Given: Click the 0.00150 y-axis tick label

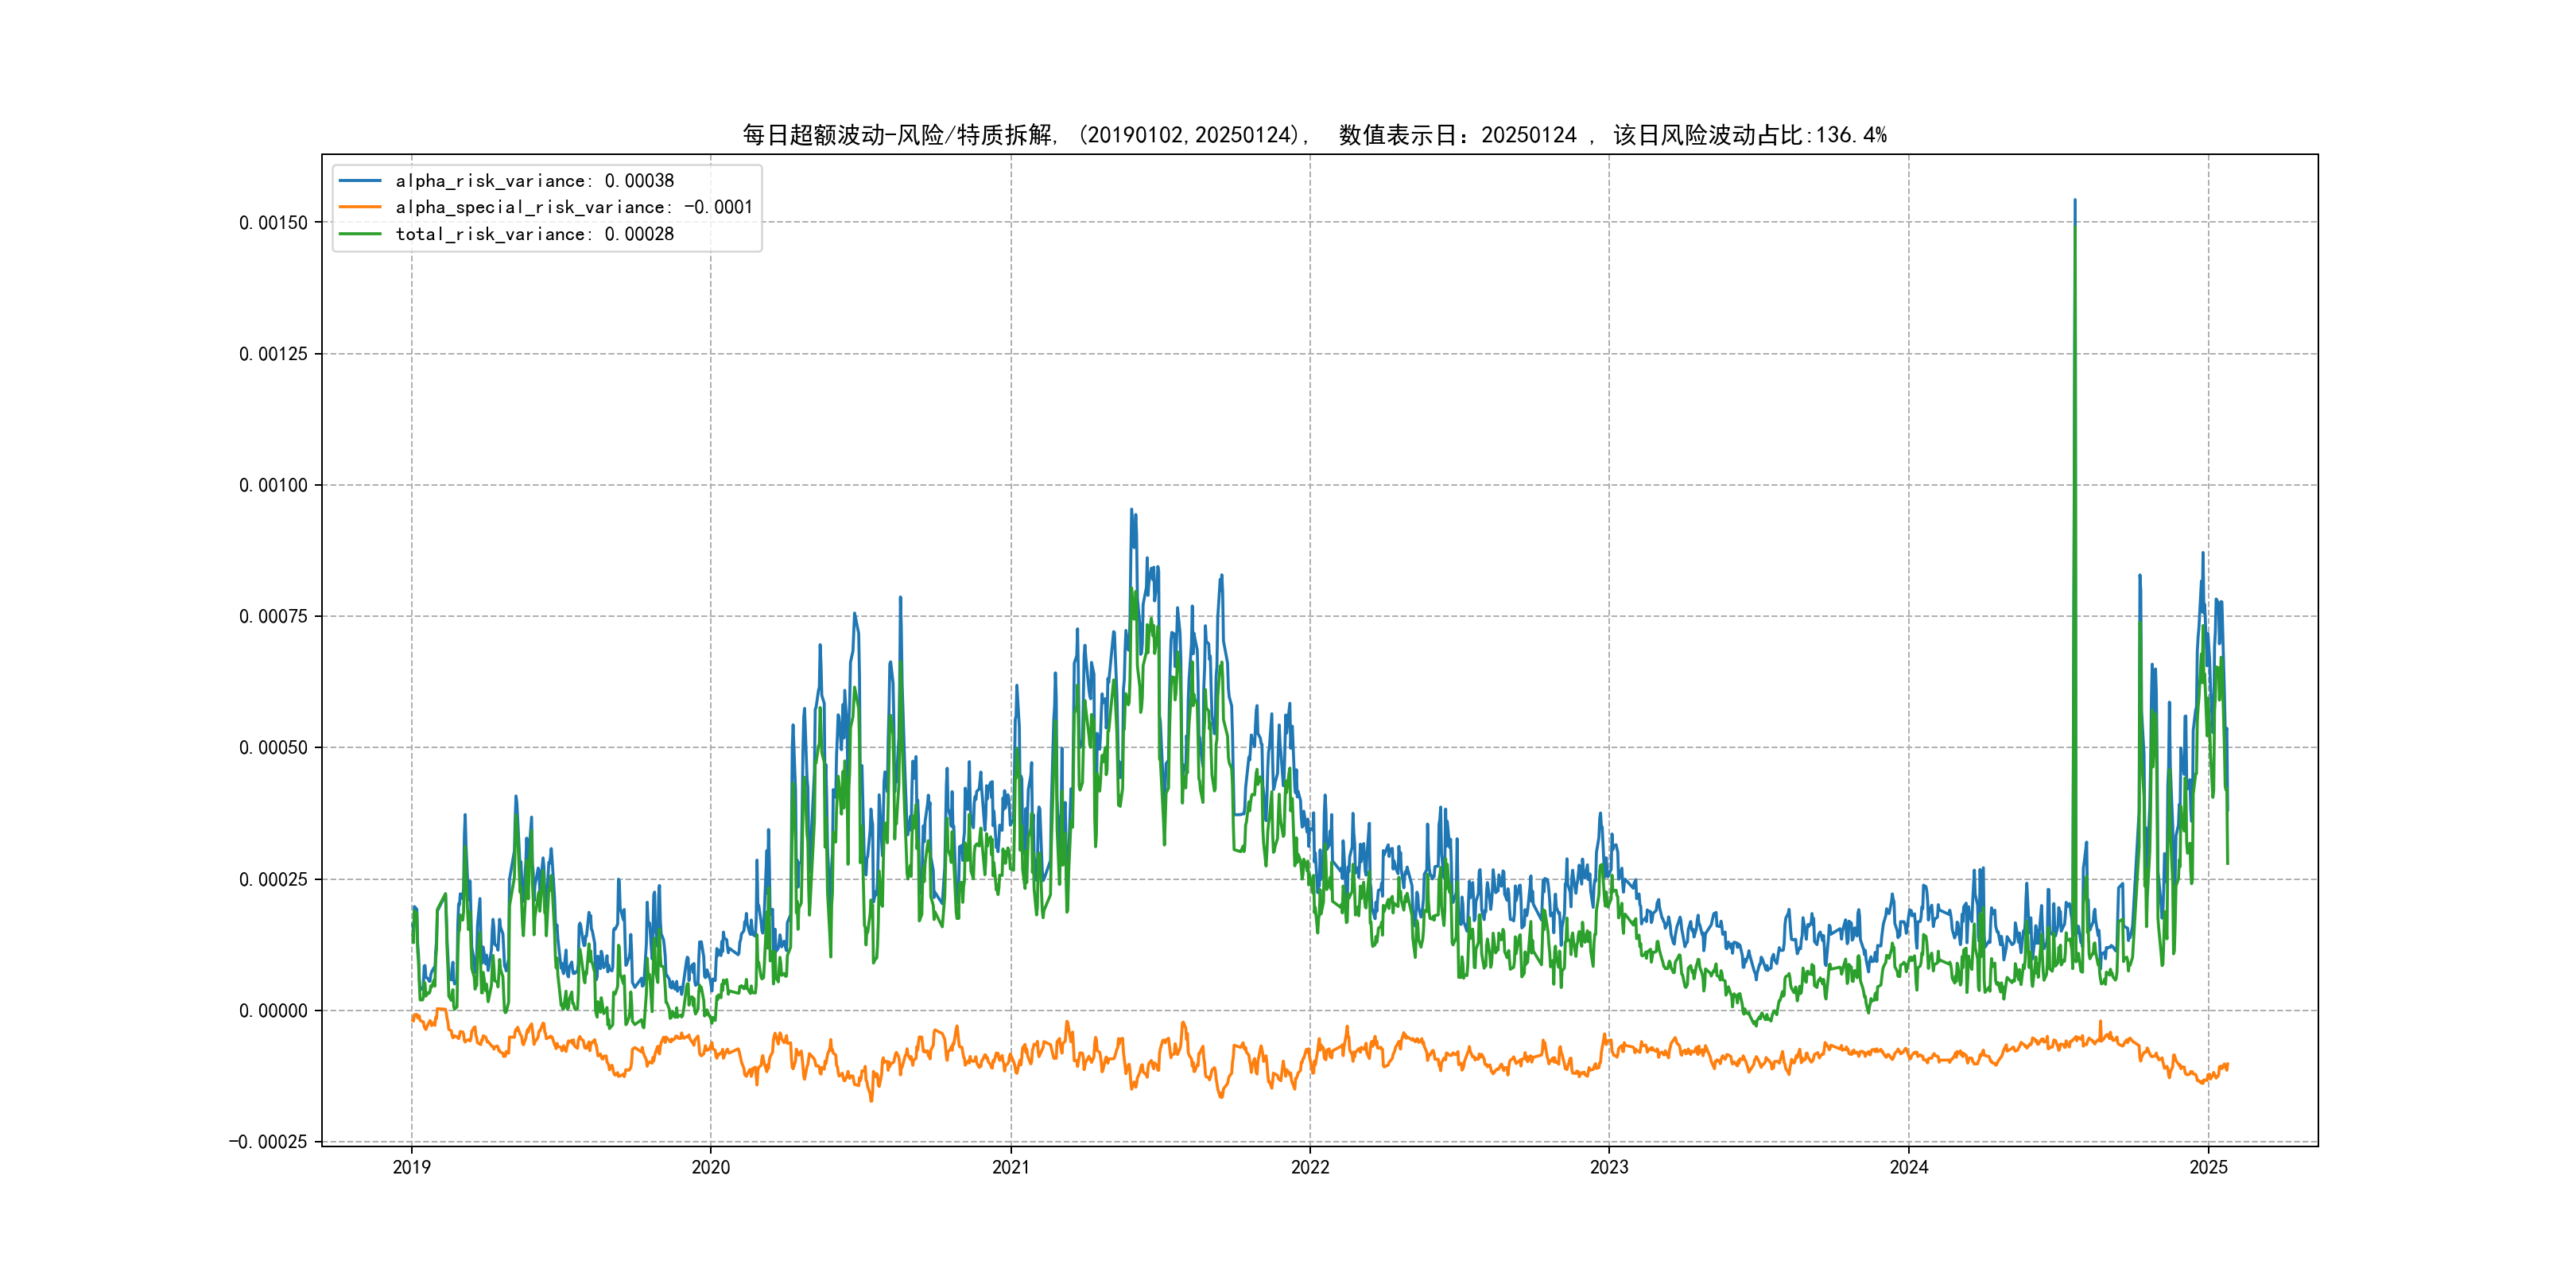Looking at the screenshot, I should [x=273, y=223].
